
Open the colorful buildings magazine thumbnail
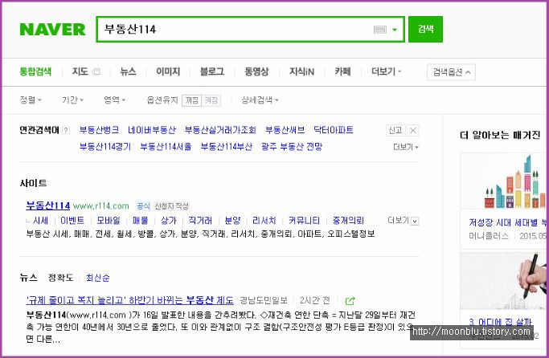pos(504,181)
